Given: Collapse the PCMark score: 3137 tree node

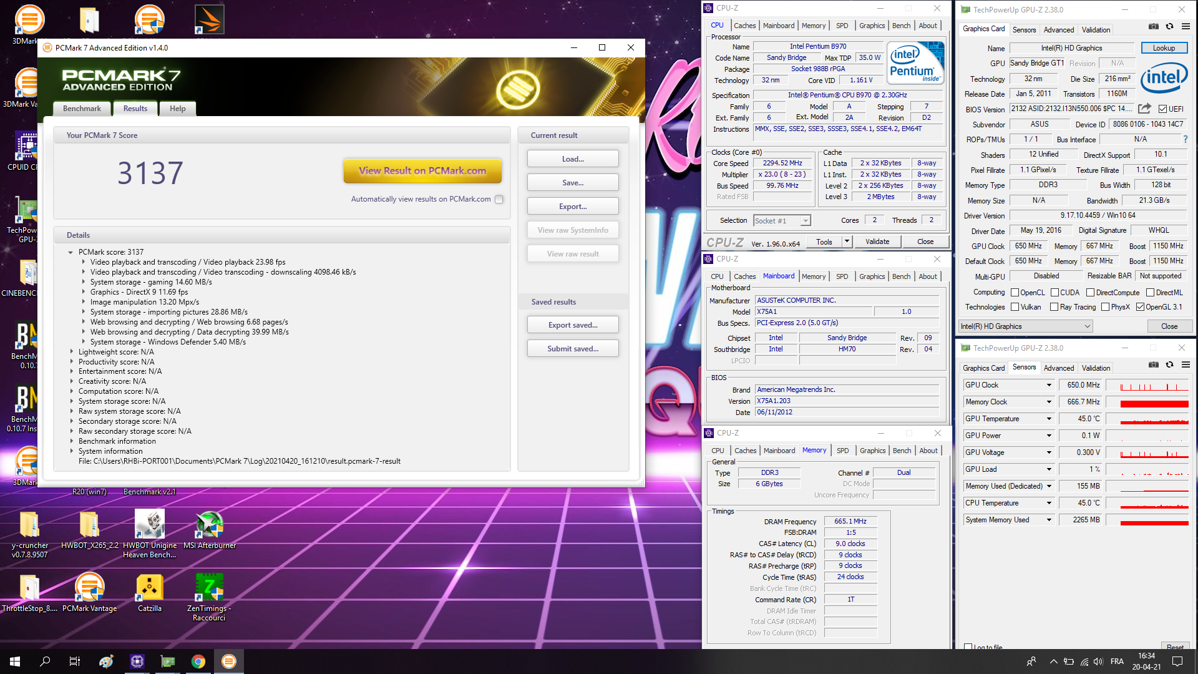Looking at the screenshot, I should (x=71, y=253).
